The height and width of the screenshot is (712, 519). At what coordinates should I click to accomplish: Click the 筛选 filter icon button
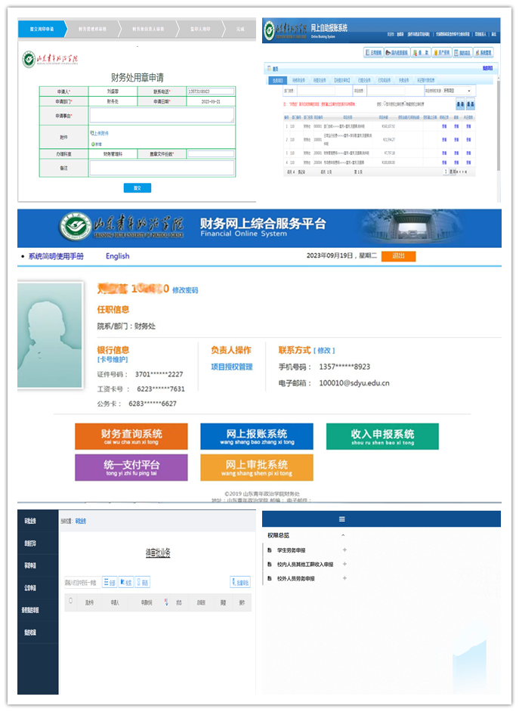143,582
